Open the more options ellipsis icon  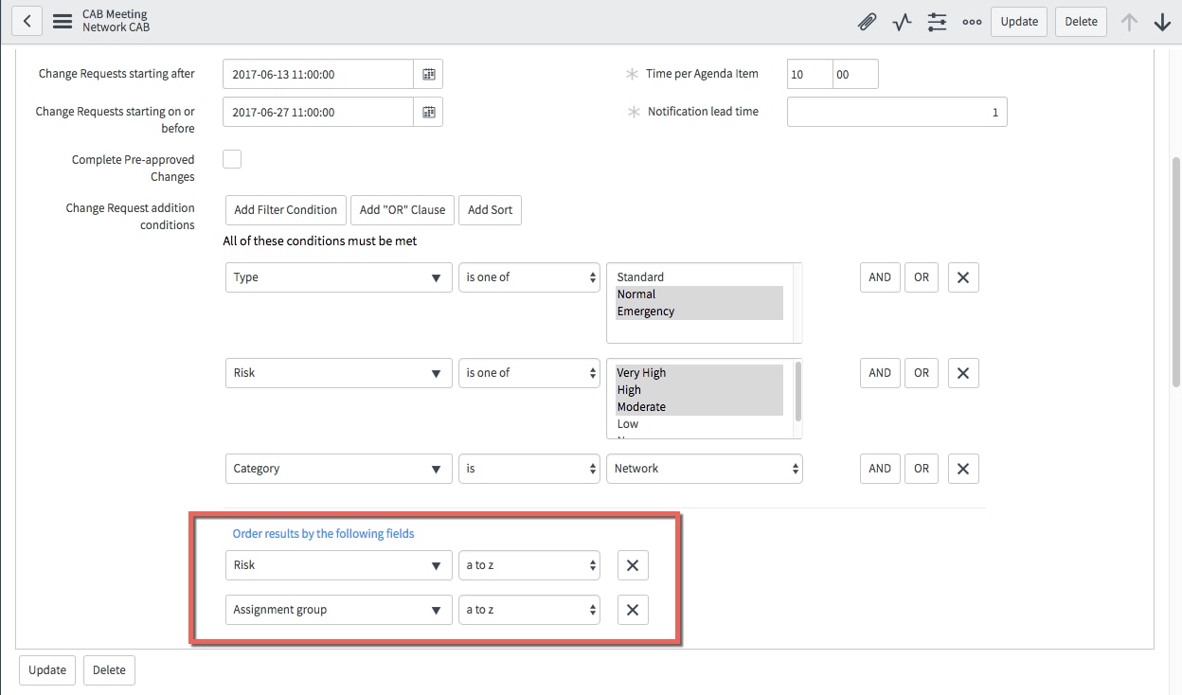972,21
